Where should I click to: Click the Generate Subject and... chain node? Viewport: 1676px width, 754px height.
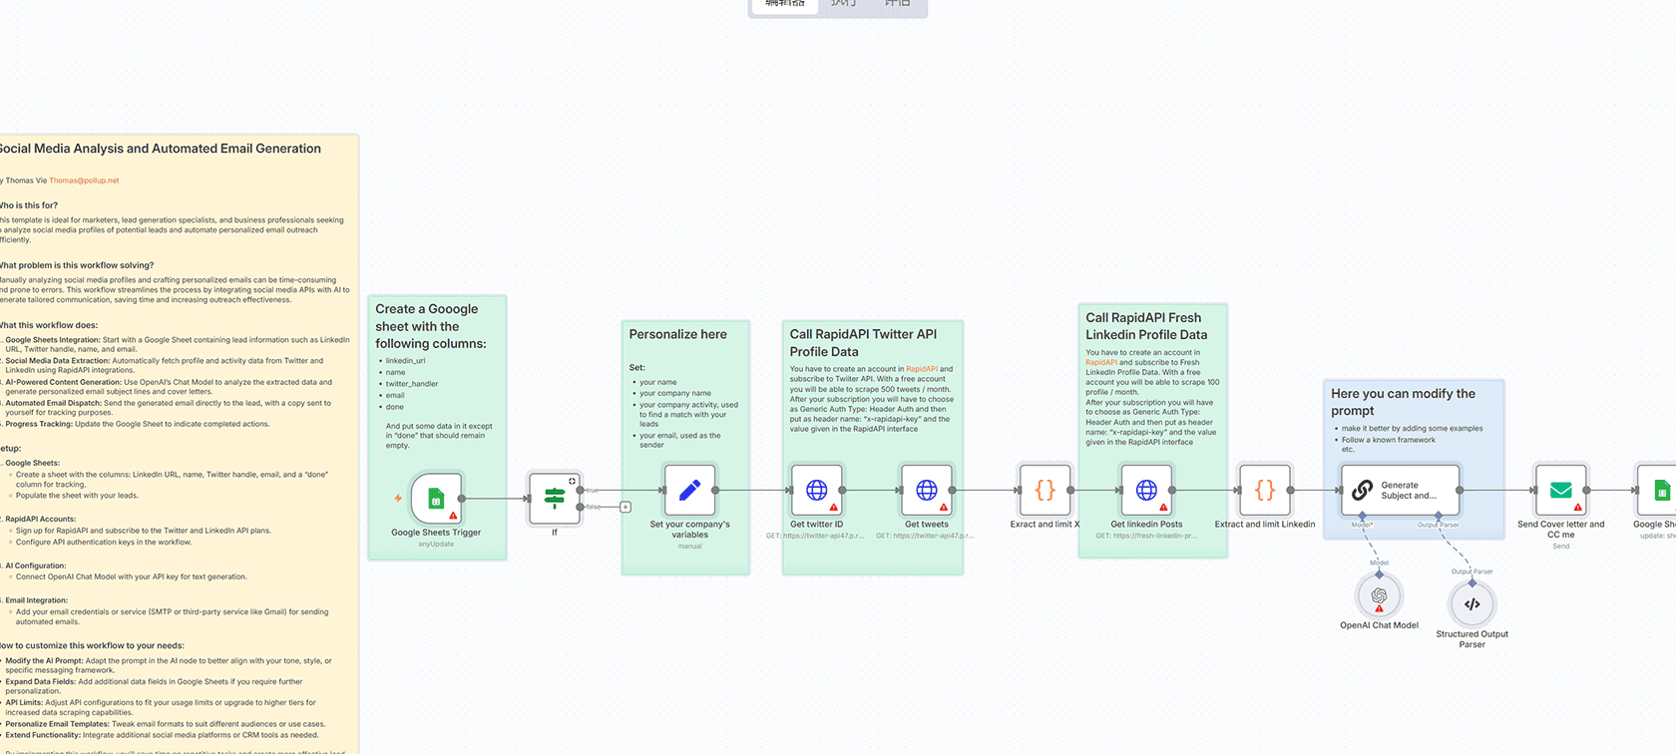[1400, 491]
